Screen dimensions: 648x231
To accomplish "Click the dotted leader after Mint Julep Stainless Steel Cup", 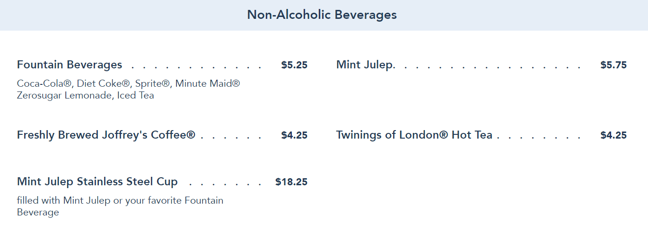I will [225, 183].
